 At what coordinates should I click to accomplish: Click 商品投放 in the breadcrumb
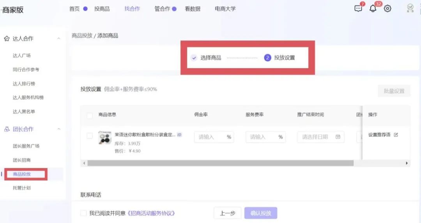82,36
